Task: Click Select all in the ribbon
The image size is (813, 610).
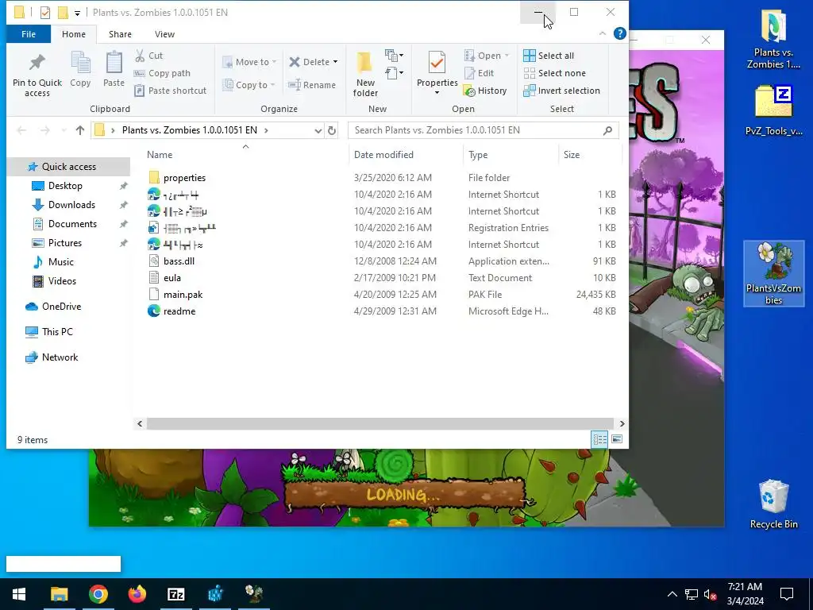Action: [x=549, y=56]
